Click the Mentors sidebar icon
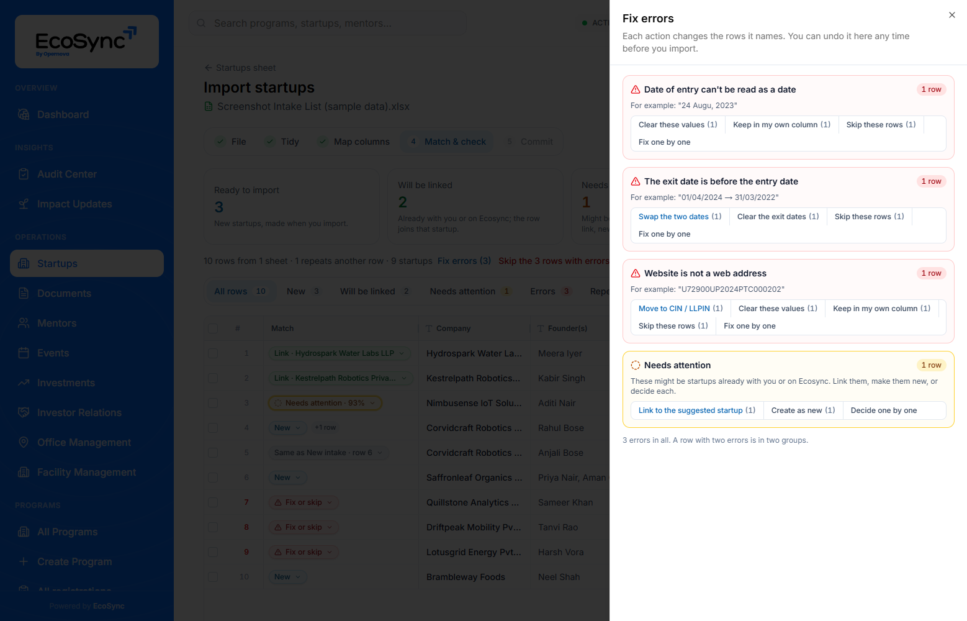The image size is (967, 621). (x=24, y=323)
